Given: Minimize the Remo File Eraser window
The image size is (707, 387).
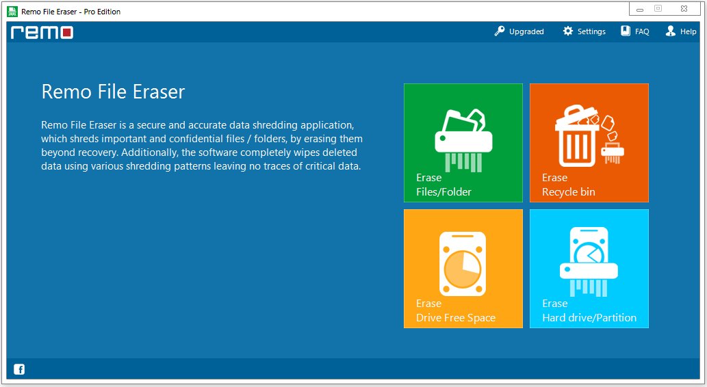Looking at the screenshot, I should tap(640, 9).
